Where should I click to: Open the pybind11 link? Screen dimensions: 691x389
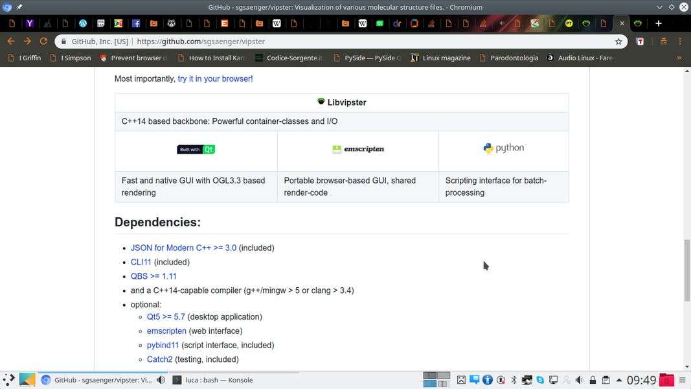163,345
